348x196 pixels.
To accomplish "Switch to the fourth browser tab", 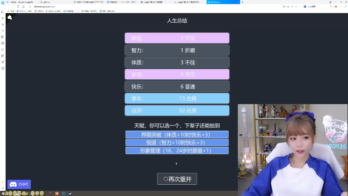I will (x=122, y=2).
